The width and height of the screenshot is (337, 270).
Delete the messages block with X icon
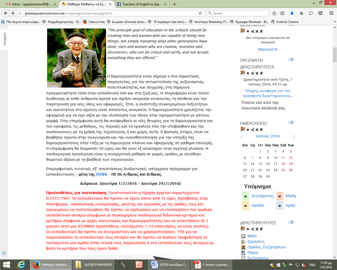(x=257, y=32)
